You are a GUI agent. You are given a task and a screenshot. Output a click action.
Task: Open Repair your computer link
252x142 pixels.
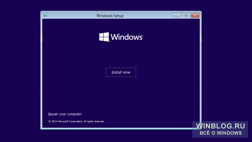[x=65, y=114]
